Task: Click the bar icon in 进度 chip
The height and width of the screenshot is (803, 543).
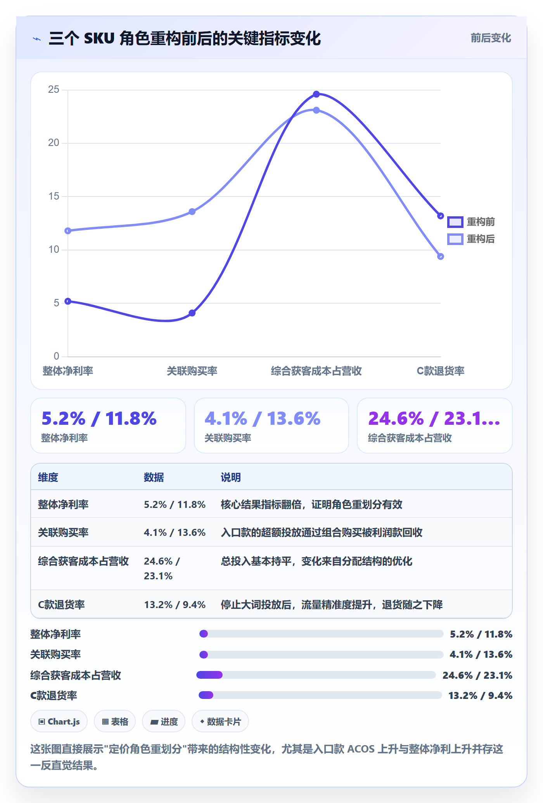Action: click(154, 722)
